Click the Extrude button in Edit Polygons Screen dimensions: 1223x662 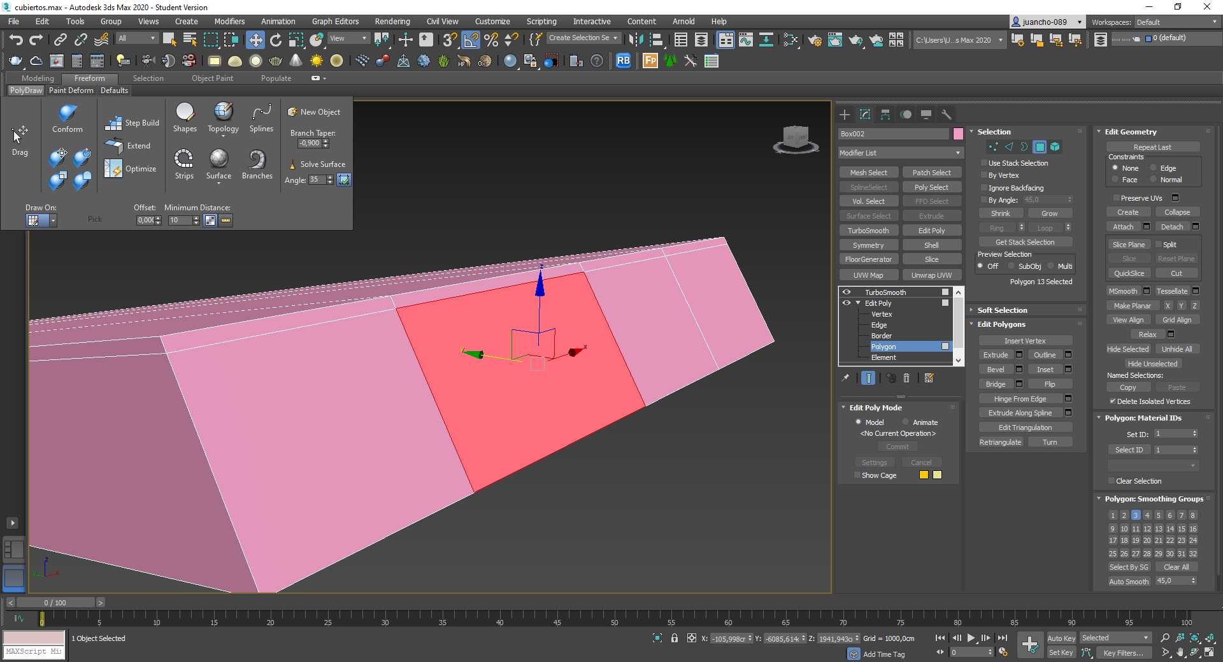pos(996,355)
